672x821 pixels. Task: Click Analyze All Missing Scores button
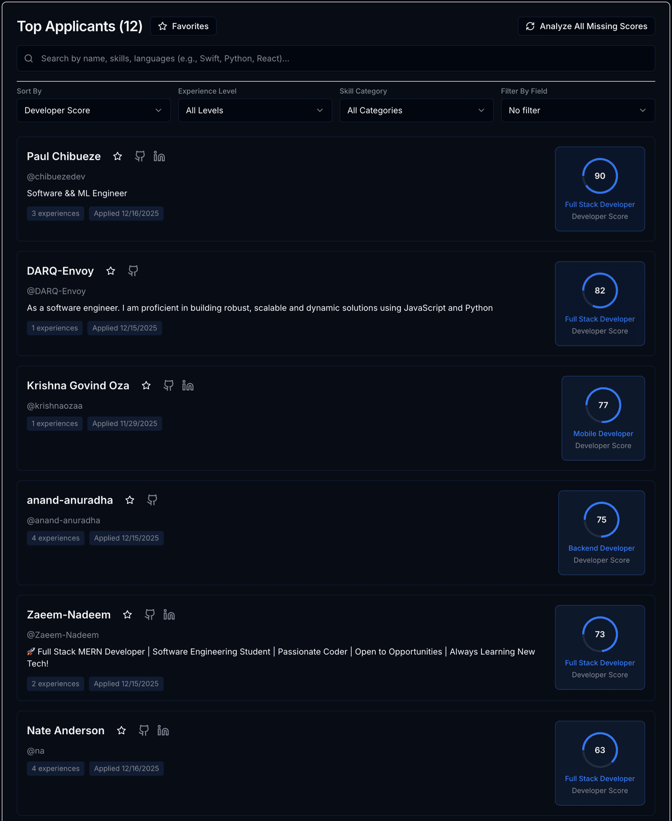pos(586,26)
